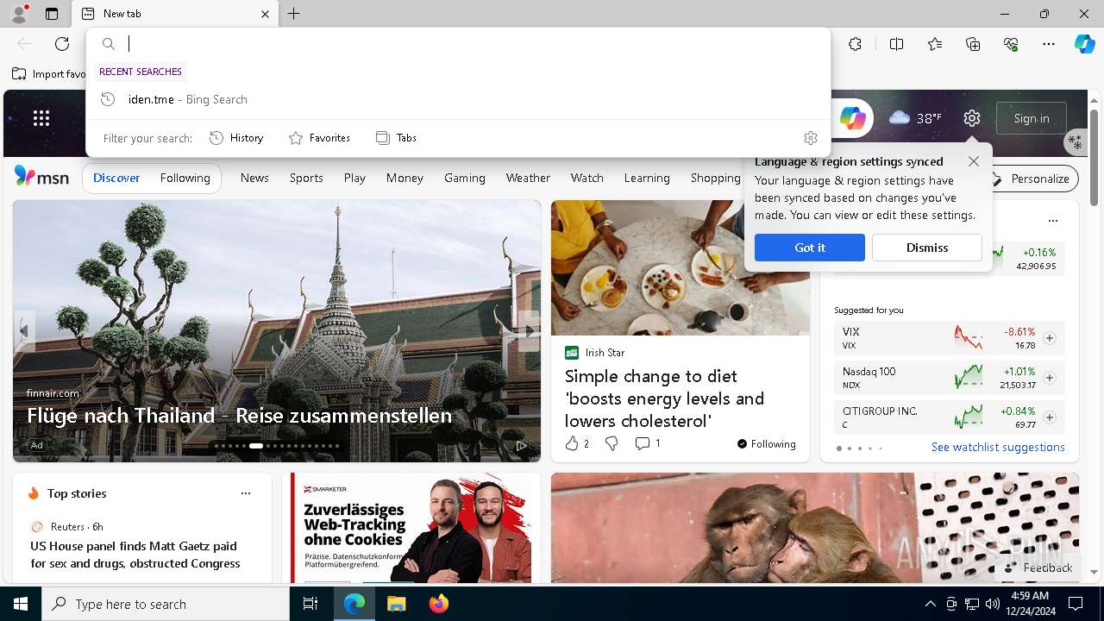Open the MSN app launcher grid

click(x=41, y=118)
